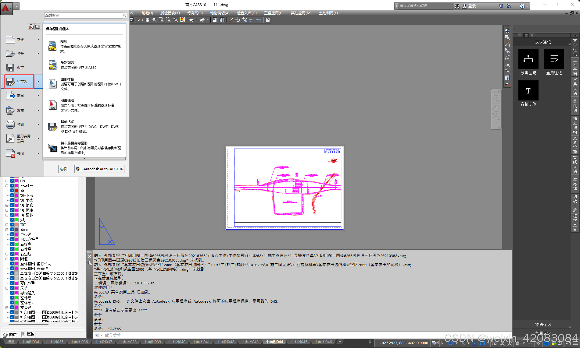Image resolution: width=580 pixels, height=348 pixels.
Task: Open the 等高线(S) menu
Action: click(x=195, y=13)
